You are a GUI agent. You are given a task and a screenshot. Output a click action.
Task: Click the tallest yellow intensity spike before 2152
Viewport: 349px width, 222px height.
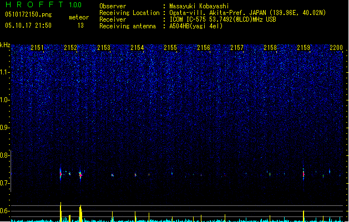point(60,212)
